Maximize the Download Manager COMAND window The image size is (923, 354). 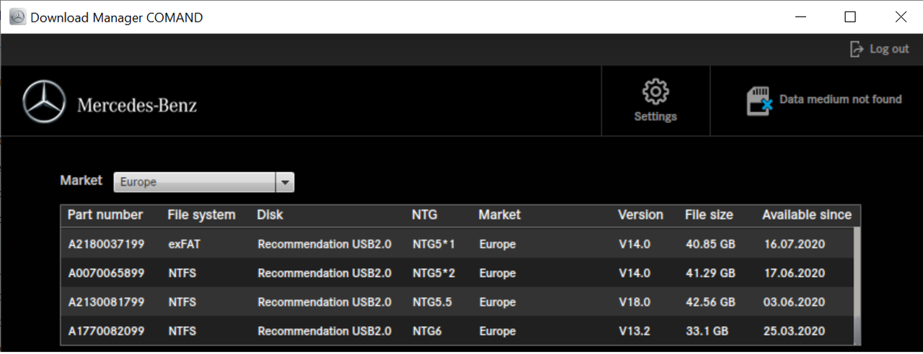(850, 17)
